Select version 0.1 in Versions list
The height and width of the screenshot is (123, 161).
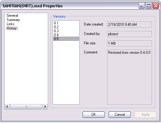56,23
